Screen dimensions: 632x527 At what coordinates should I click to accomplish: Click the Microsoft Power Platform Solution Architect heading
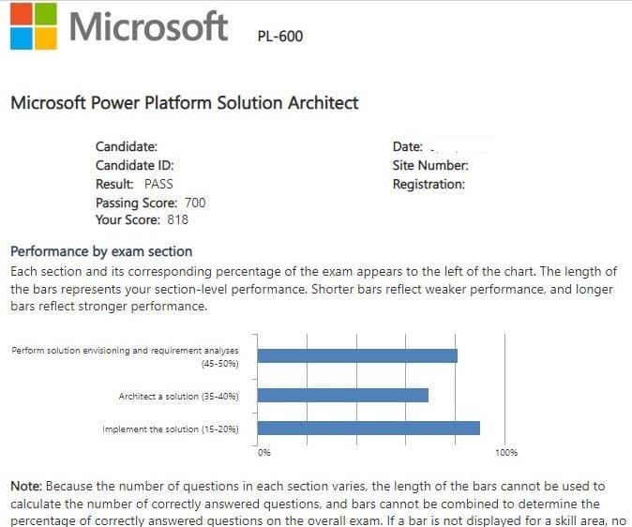click(x=184, y=102)
